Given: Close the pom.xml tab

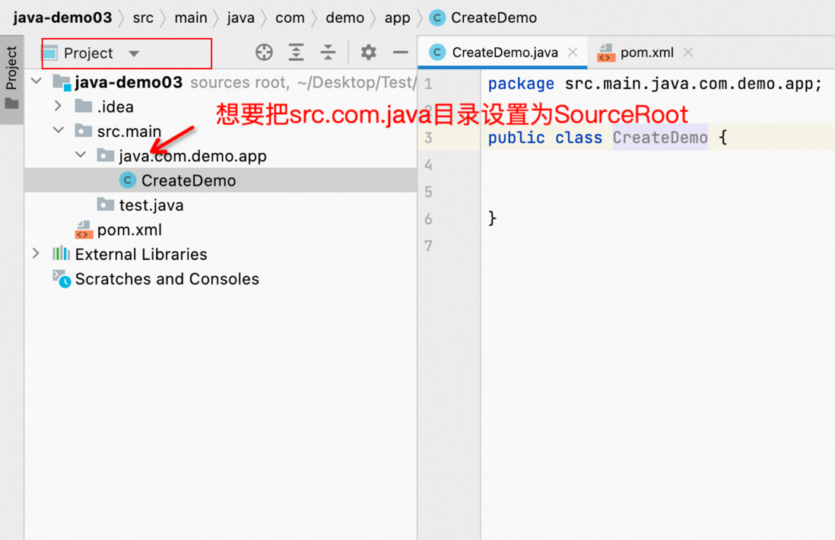Looking at the screenshot, I should (687, 52).
